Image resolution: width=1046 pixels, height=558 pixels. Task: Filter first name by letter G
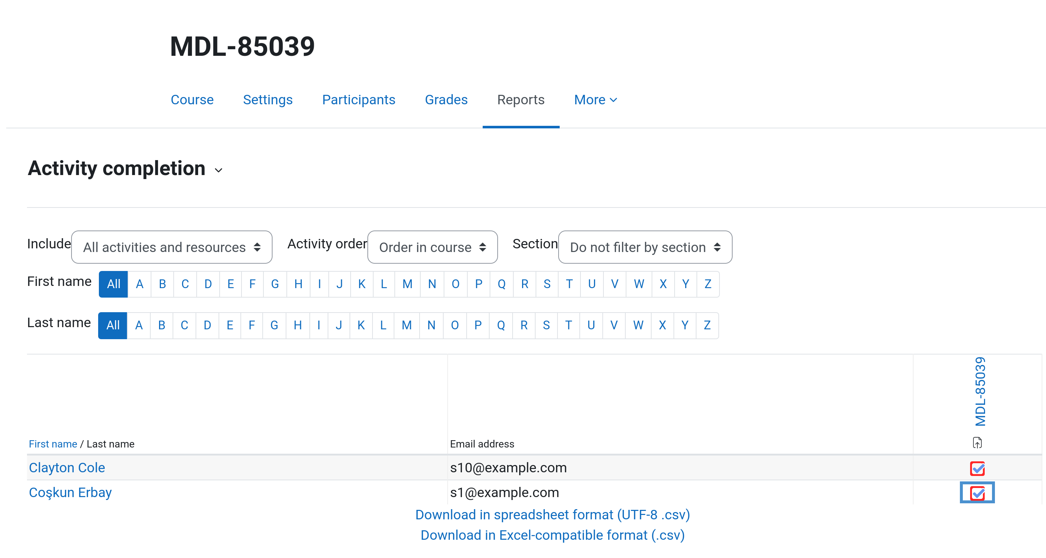tap(275, 284)
